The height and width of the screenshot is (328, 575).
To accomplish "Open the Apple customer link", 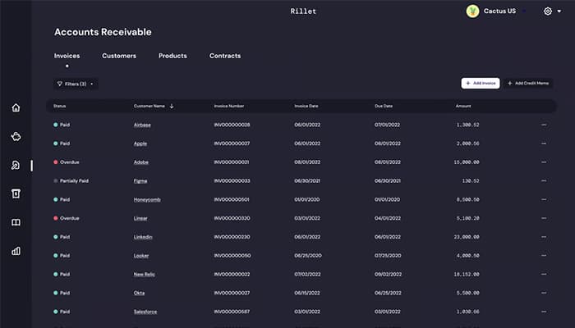I will [x=140, y=143].
